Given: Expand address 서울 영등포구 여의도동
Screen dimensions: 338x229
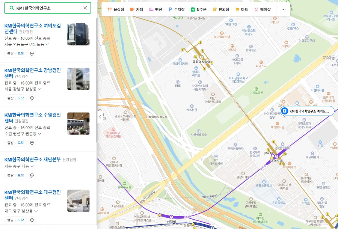Looking at the screenshot, I should coord(27,44).
